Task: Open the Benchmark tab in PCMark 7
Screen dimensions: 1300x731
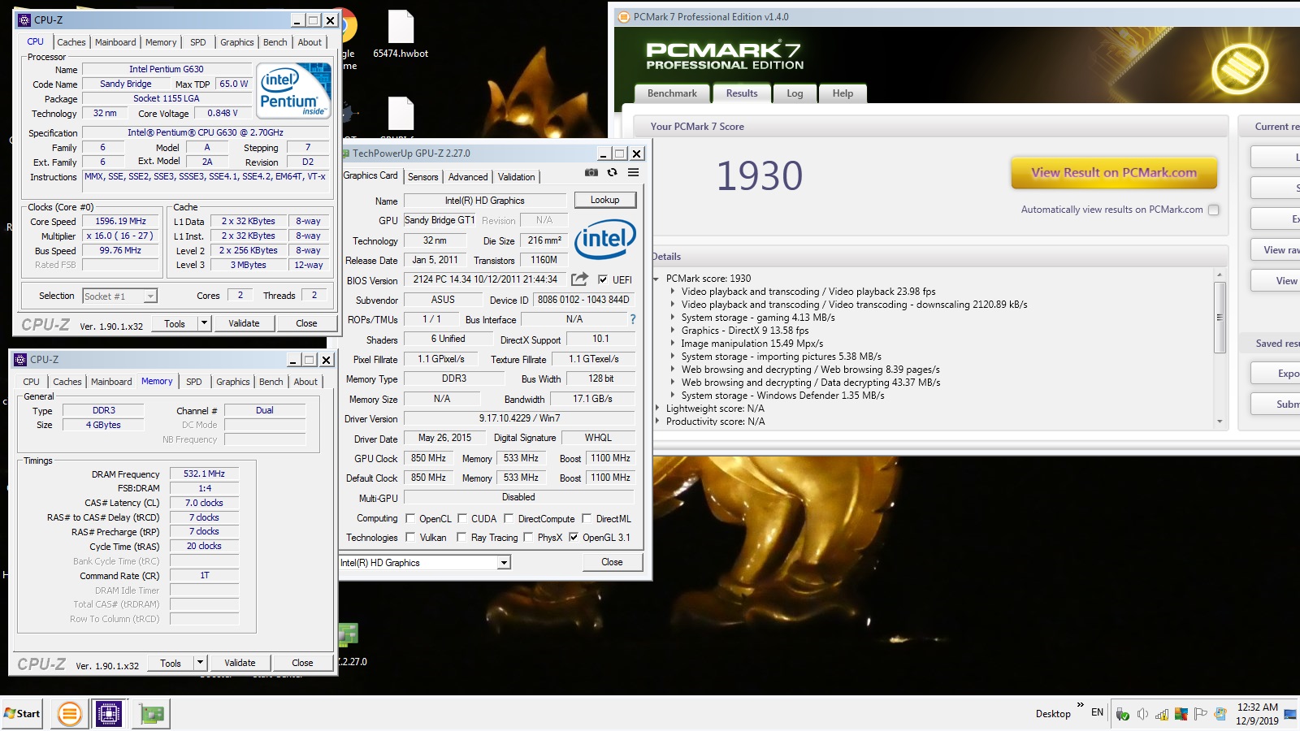Action: [x=672, y=93]
